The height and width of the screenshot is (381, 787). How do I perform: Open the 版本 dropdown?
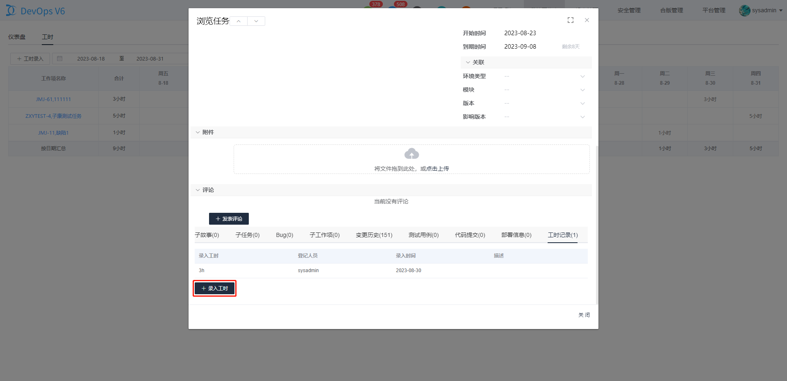pos(582,104)
